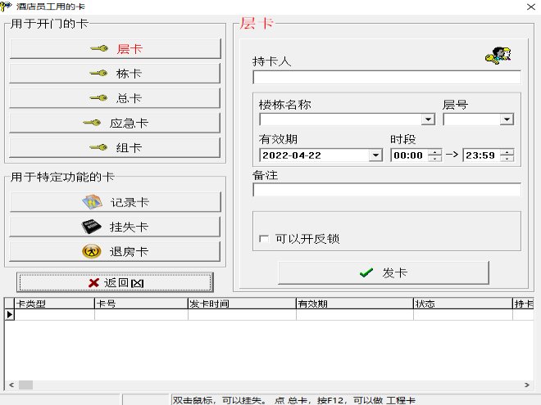Click the 持卡人 text input field
The image size is (541, 405).
[386, 78]
